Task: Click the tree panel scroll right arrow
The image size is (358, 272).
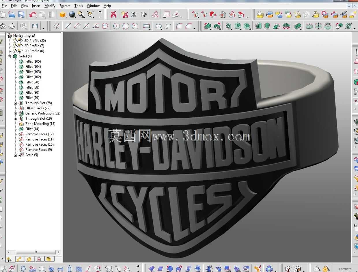Action: click(59, 252)
